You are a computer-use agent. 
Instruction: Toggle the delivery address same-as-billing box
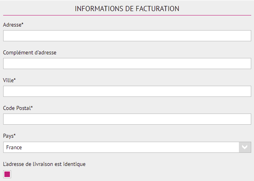point(7,174)
